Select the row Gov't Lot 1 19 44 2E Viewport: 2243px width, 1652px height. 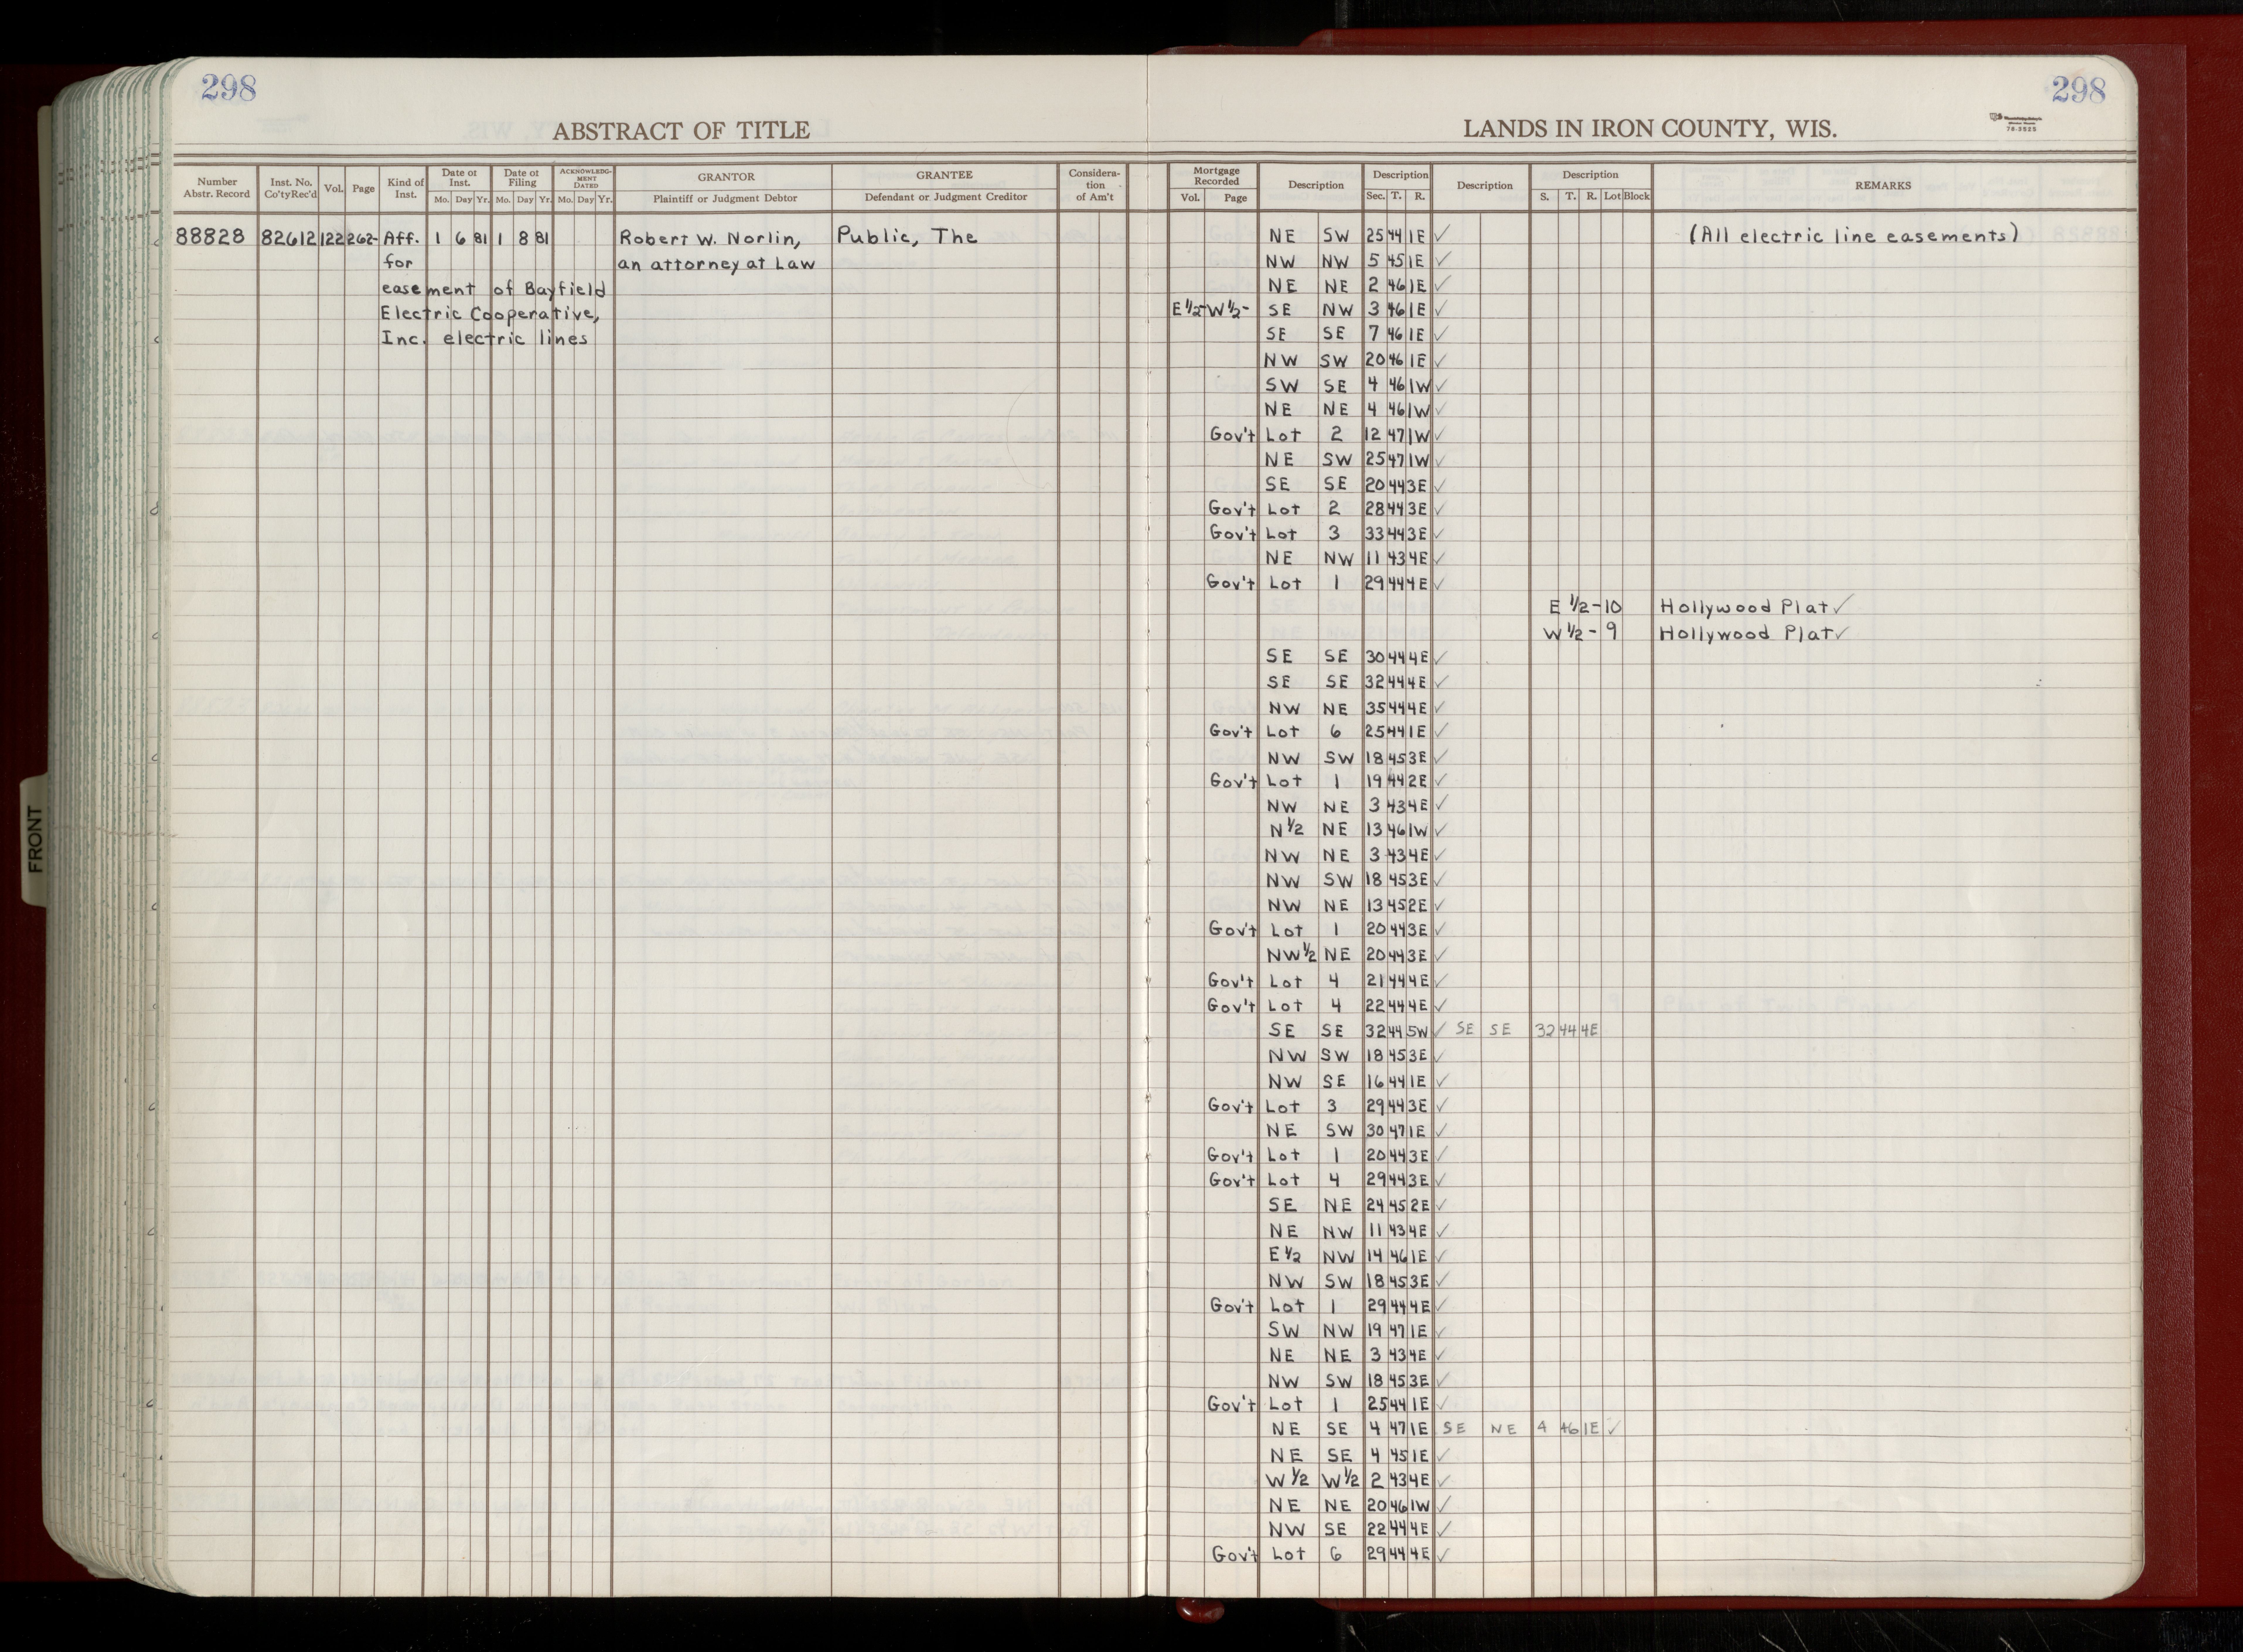pos(1328,781)
